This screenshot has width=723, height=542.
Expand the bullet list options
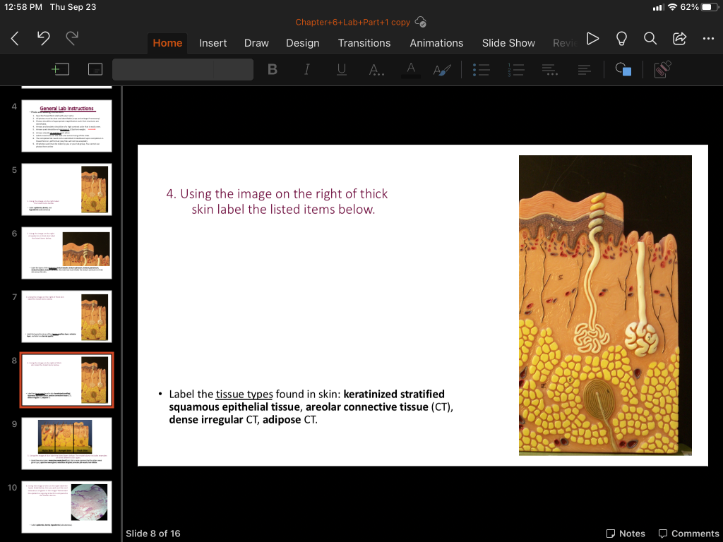481,69
